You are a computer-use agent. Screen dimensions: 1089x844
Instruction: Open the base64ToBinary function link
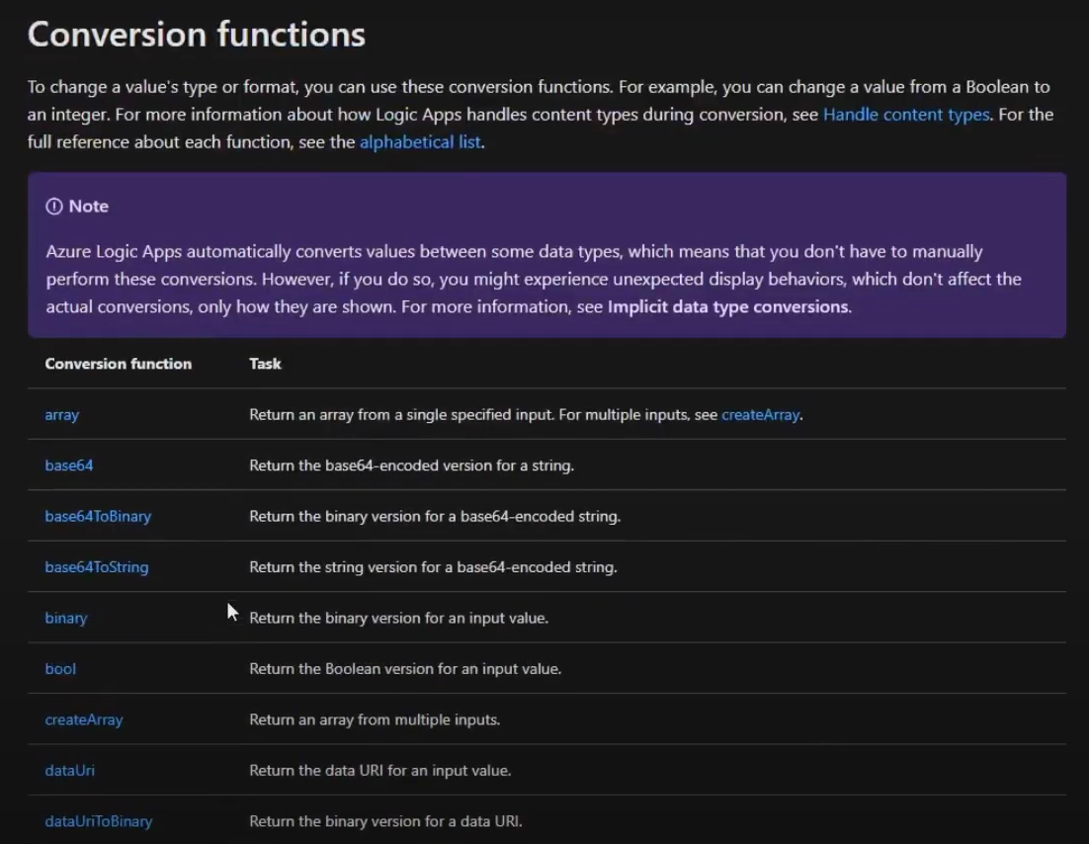click(98, 516)
